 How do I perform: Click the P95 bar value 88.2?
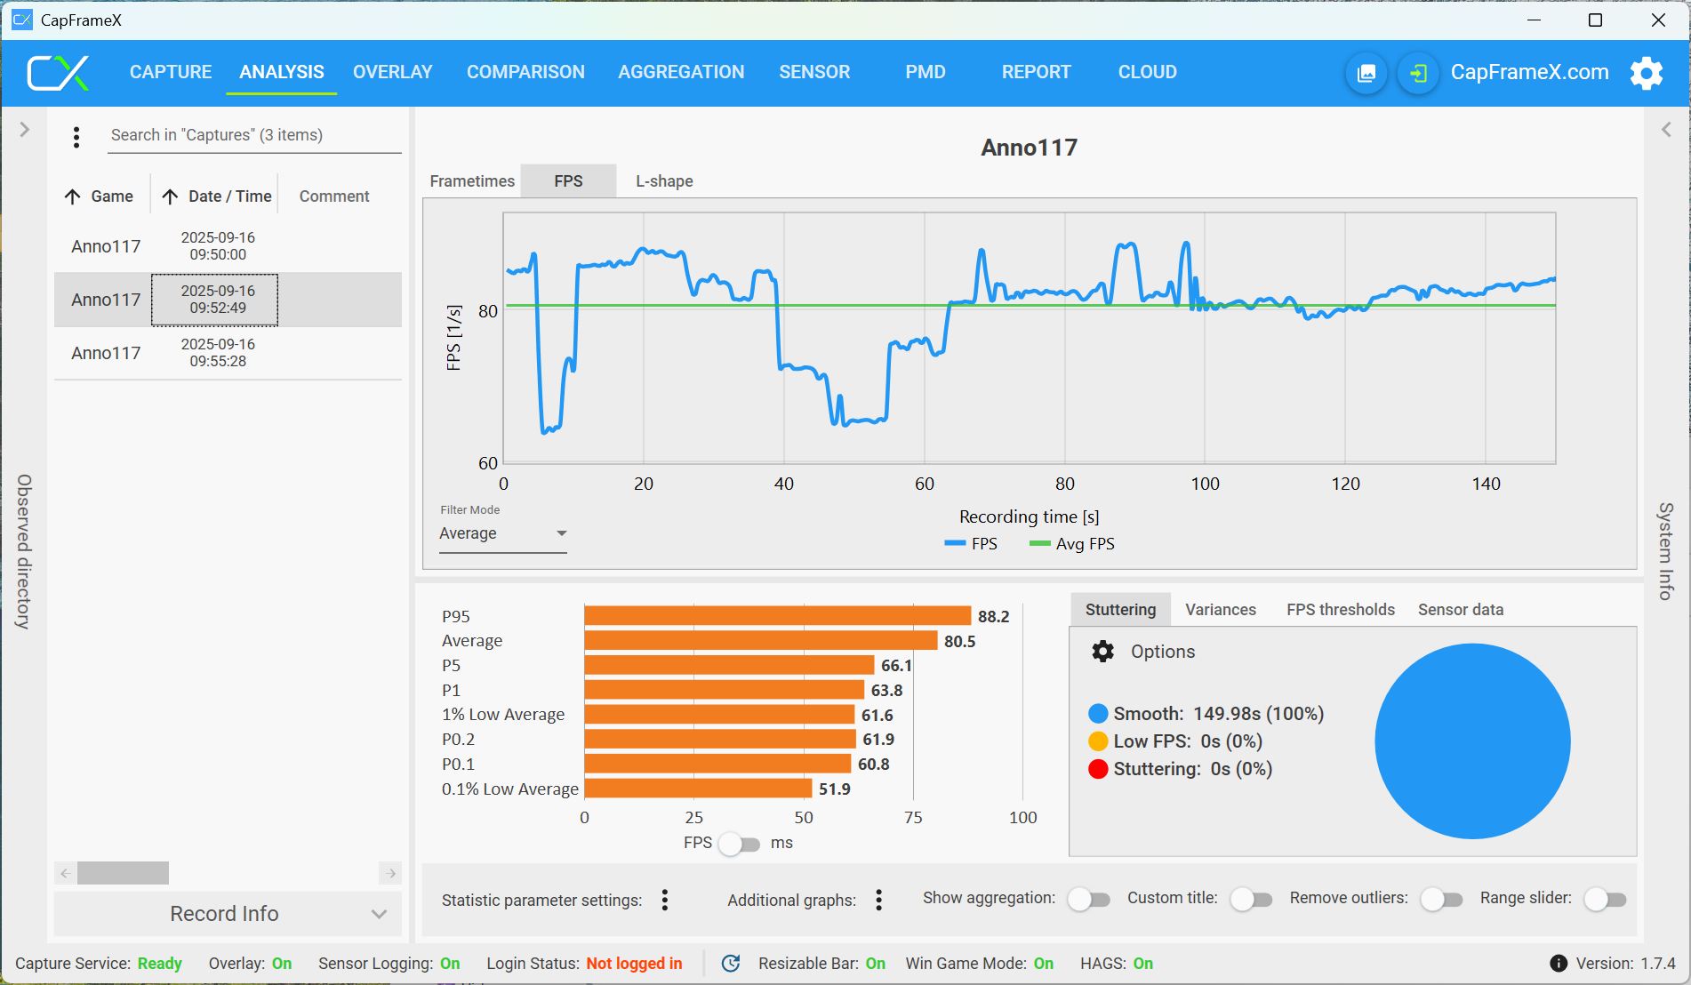(993, 617)
